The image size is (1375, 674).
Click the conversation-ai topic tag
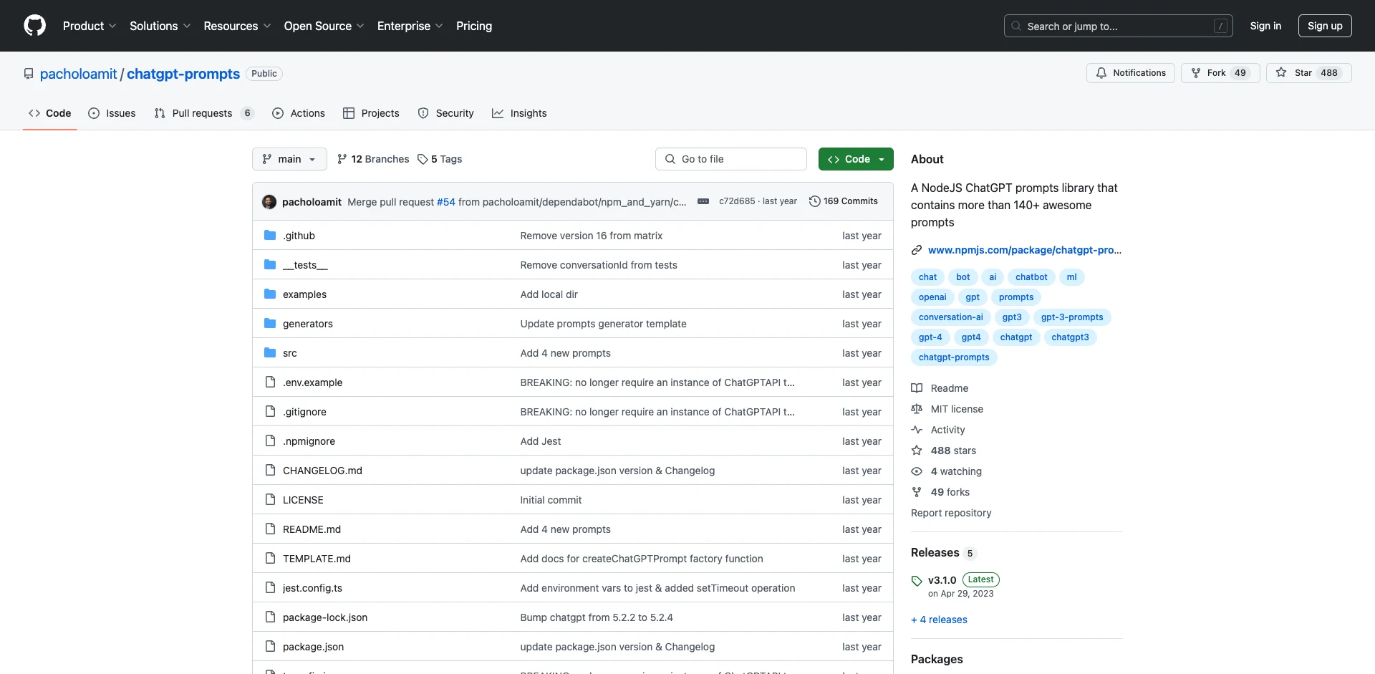click(x=950, y=317)
